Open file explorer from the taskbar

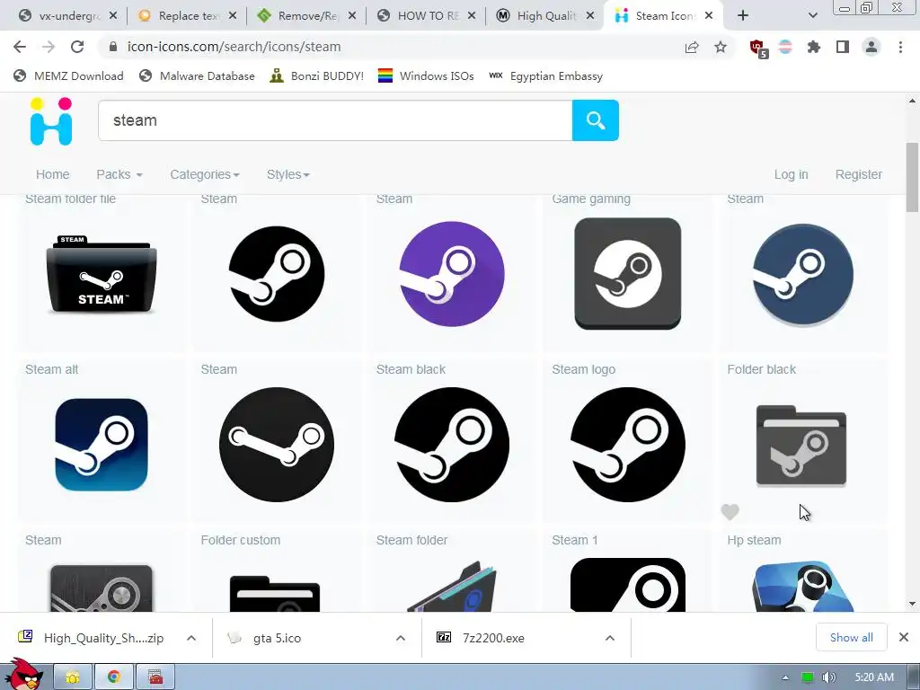tap(73, 677)
